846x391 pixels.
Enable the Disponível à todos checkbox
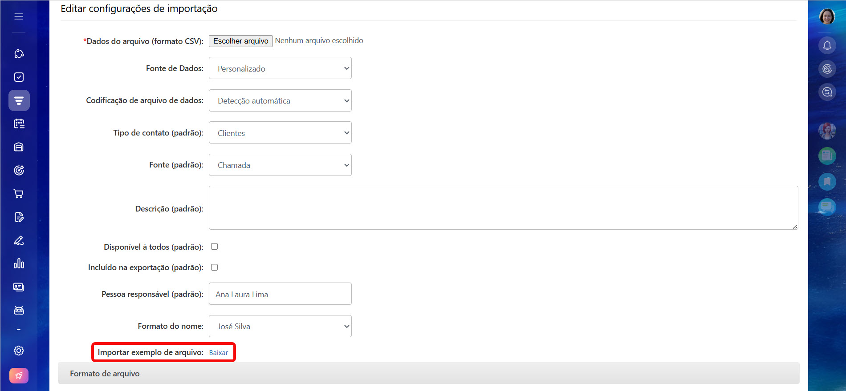(x=214, y=247)
